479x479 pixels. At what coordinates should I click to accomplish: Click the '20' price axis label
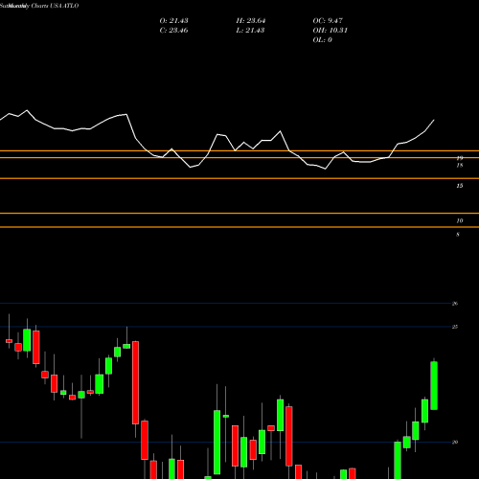click(455, 442)
